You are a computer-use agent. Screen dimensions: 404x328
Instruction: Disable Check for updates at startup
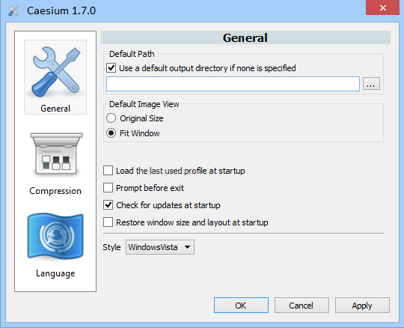(x=108, y=205)
